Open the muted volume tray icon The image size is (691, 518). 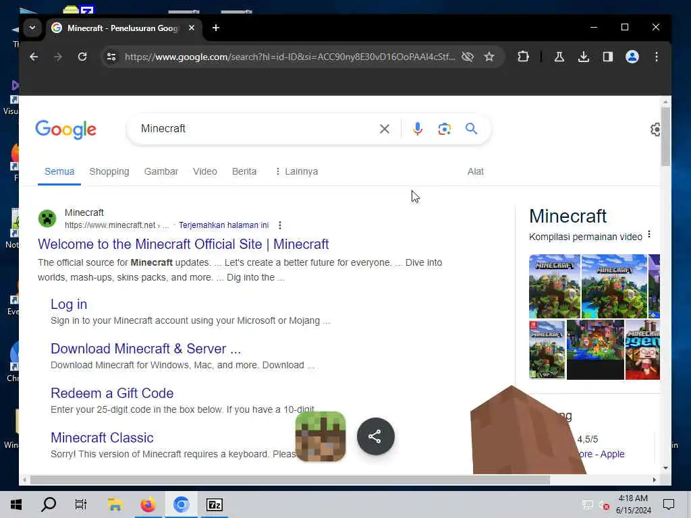pyautogui.click(x=604, y=506)
